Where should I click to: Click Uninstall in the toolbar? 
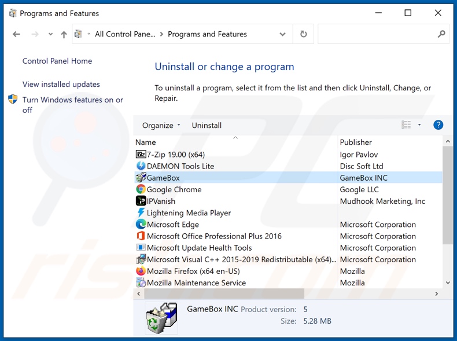pyautogui.click(x=207, y=126)
